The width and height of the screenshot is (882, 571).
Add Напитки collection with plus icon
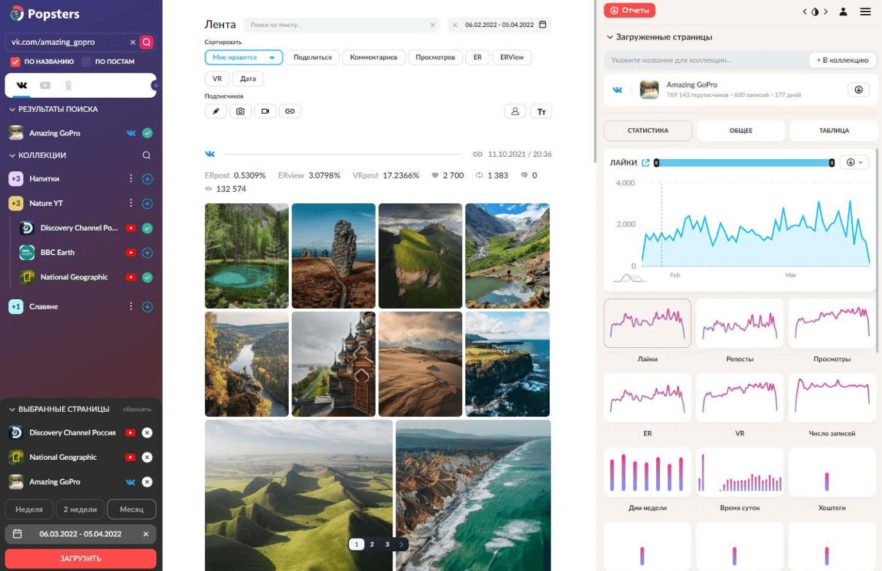pyautogui.click(x=147, y=179)
